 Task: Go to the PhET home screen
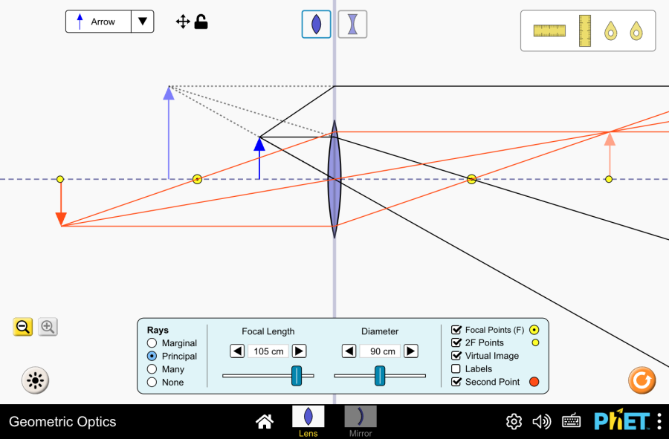[264, 422]
